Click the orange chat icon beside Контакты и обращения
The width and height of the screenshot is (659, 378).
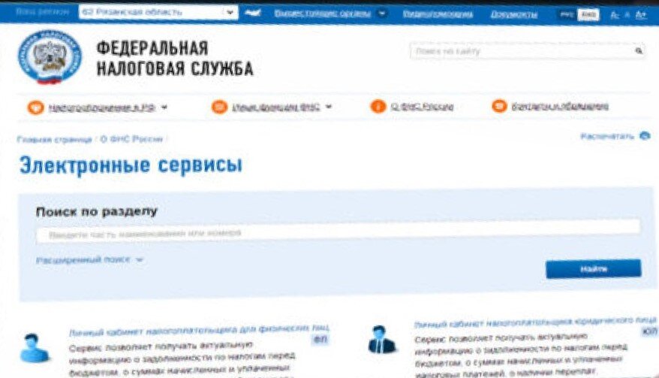click(x=499, y=106)
